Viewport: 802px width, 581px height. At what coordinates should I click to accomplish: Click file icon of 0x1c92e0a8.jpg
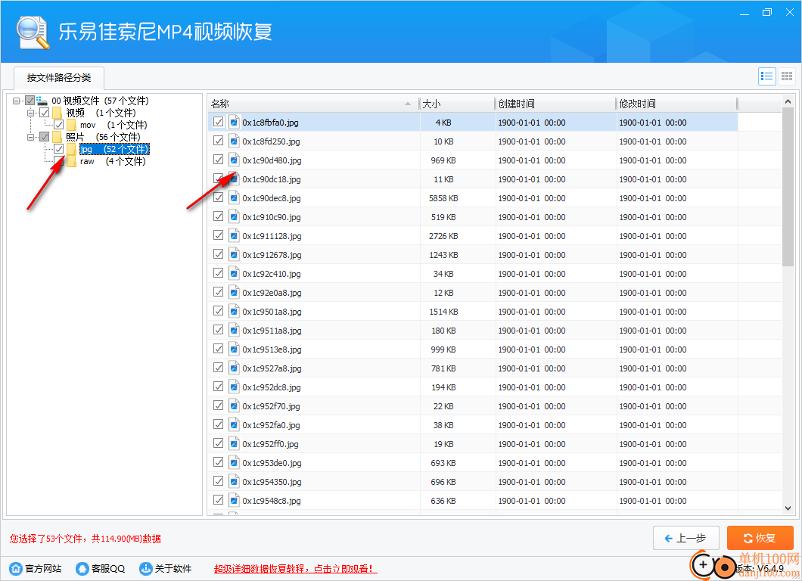[234, 293]
